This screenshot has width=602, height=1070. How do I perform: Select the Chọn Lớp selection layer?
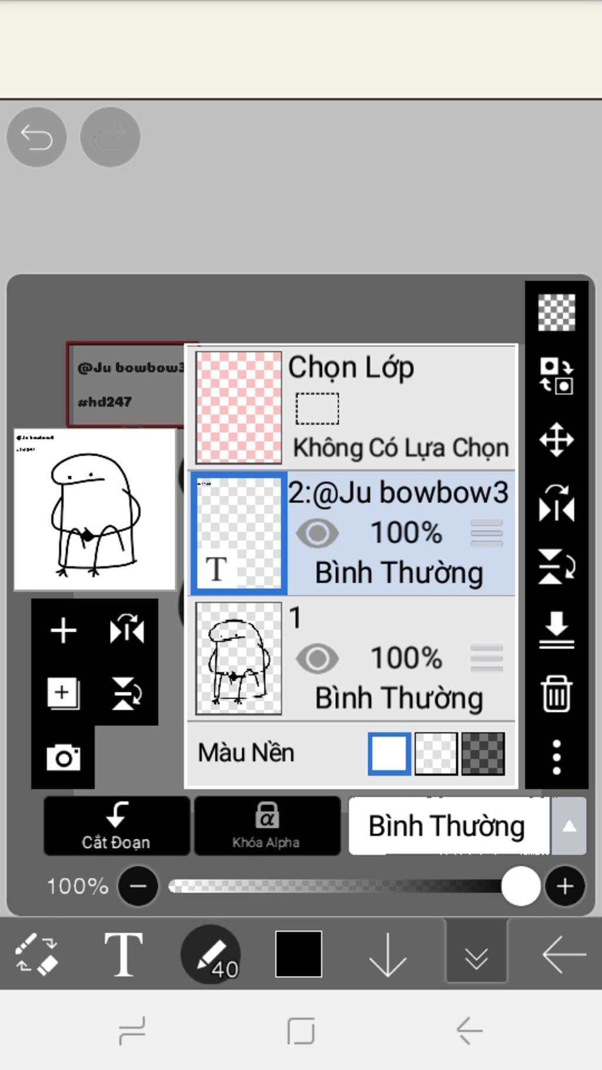pyautogui.click(x=352, y=407)
